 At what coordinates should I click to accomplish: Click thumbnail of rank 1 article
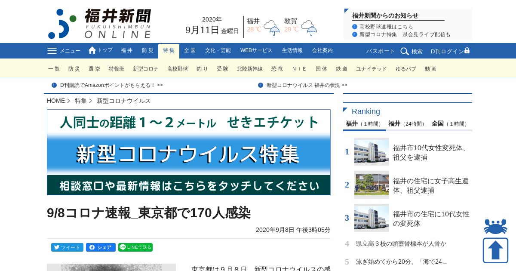[x=372, y=151]
